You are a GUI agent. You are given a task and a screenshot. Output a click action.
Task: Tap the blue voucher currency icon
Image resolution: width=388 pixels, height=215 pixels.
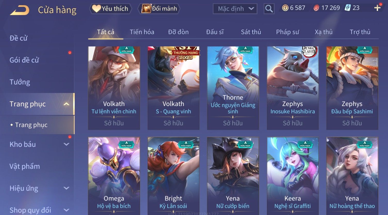click(348, 8)
